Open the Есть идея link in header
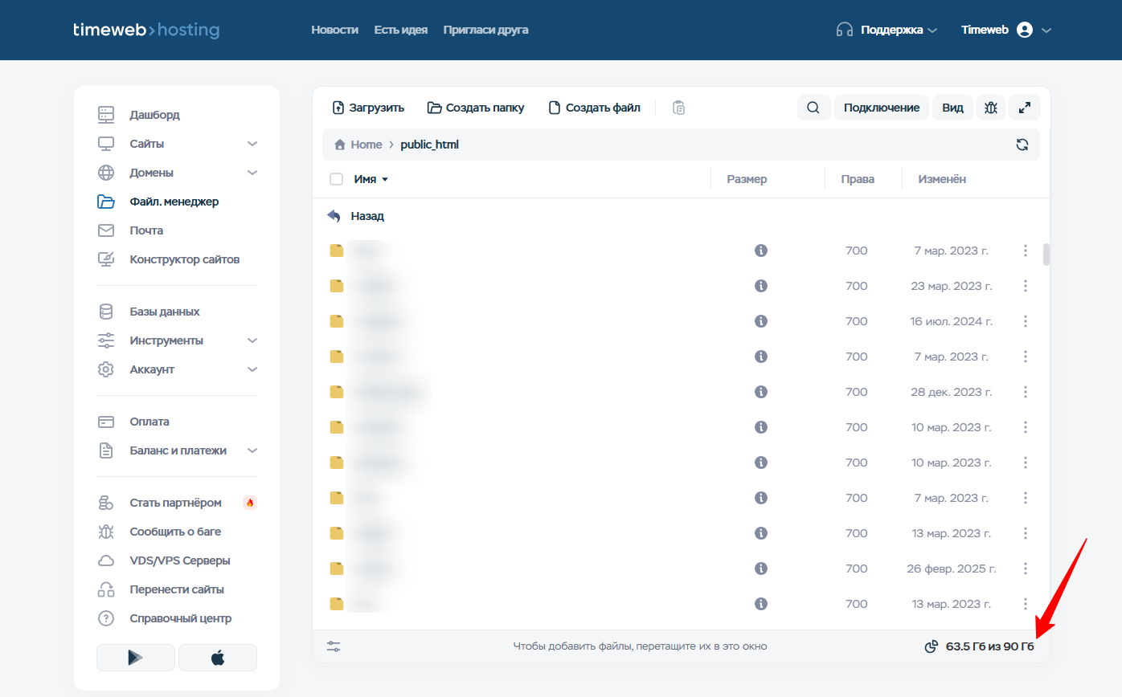 point(400,30)
